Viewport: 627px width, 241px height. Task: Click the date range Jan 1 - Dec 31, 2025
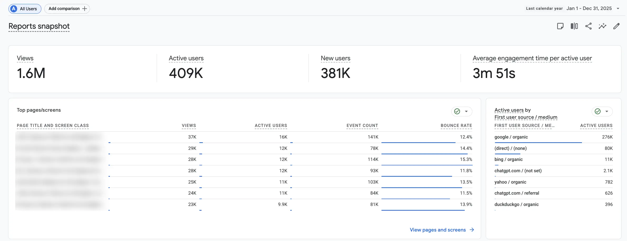[589, 8]
